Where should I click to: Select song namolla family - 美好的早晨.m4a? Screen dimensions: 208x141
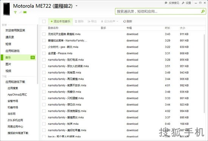(67, 130)
